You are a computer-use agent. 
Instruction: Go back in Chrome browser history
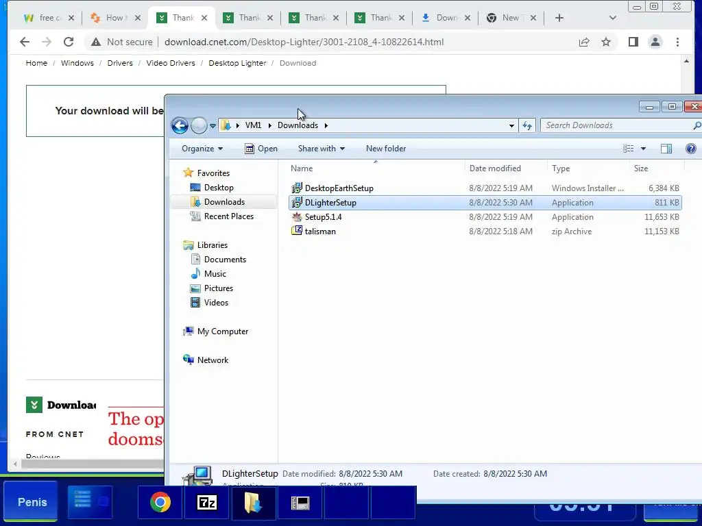pyautogui.click(x=25, y=42)
